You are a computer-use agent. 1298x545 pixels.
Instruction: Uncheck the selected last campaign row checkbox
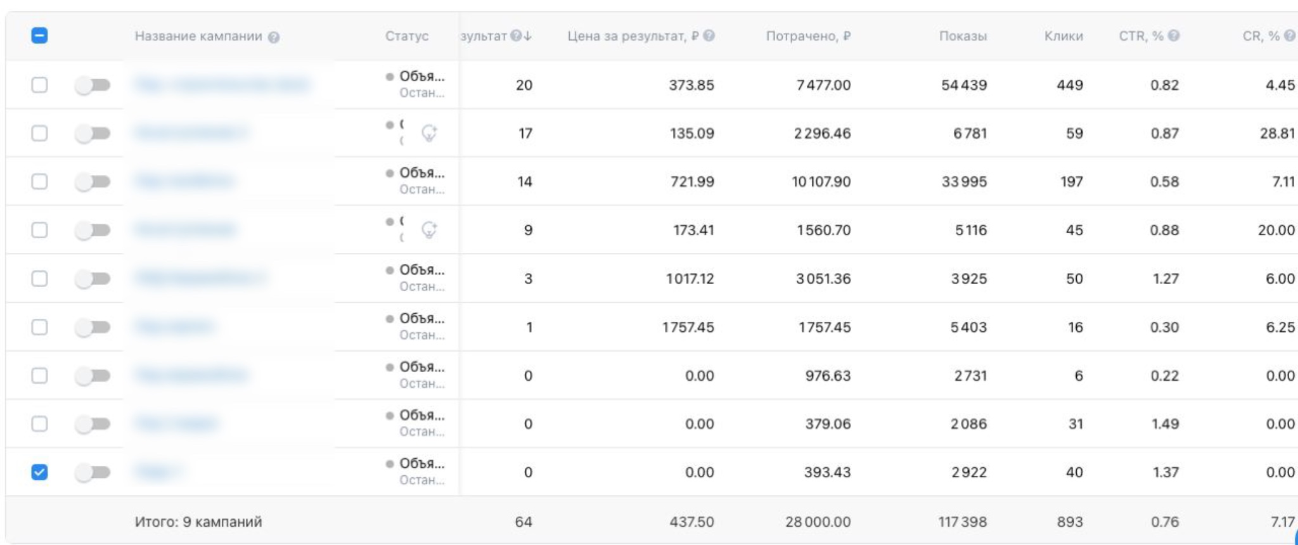coord(39,472)
